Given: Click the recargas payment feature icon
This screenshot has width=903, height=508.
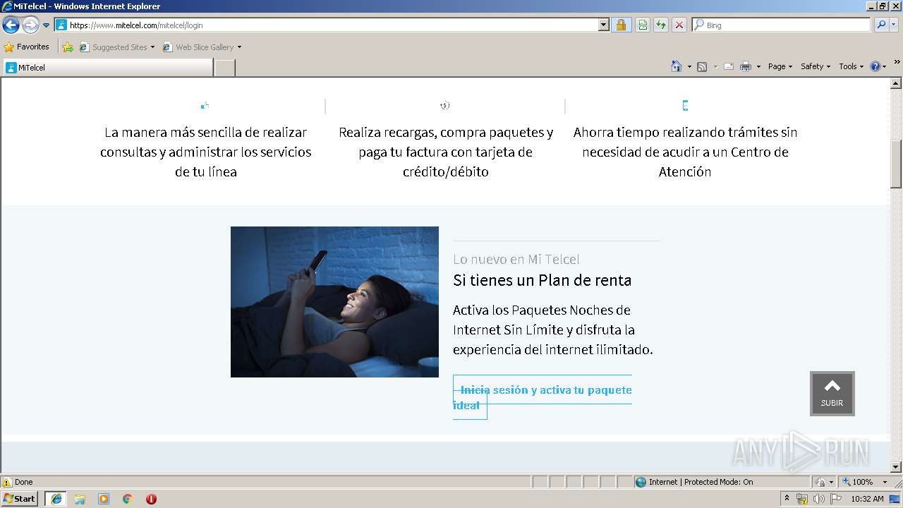Looking at the screenshot, I should 445,106.
